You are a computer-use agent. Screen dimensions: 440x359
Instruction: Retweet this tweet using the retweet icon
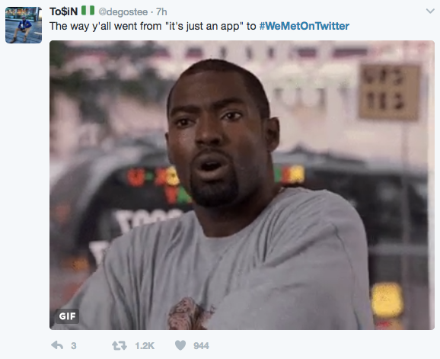pyautogui.click(x=120, y=345)
